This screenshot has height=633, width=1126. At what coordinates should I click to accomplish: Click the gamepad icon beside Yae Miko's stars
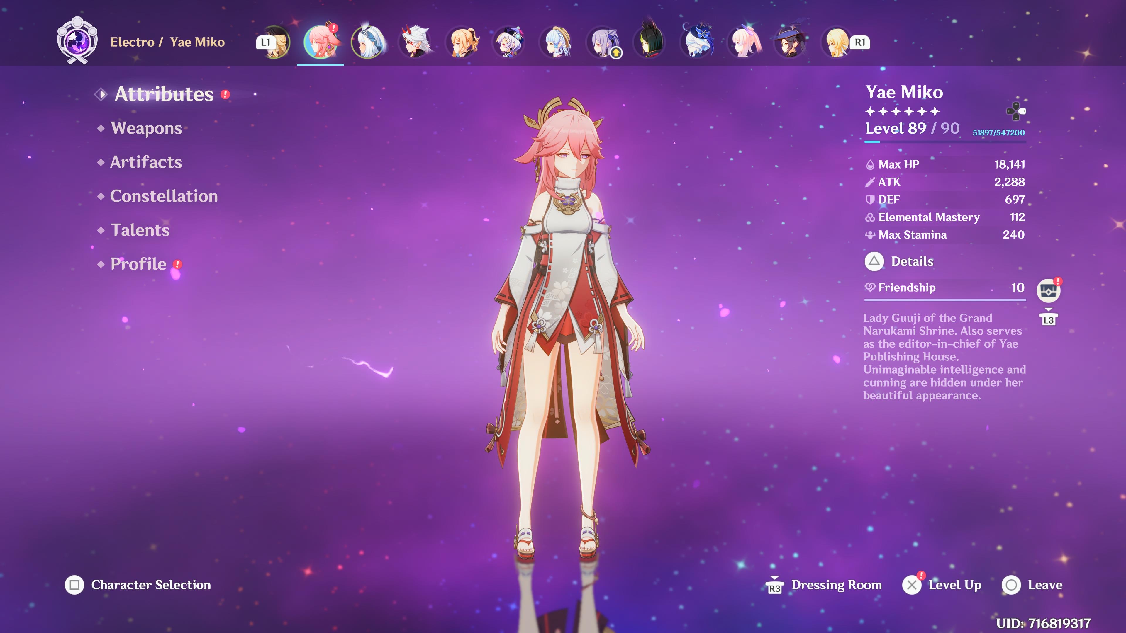(x=1016, y=111)
